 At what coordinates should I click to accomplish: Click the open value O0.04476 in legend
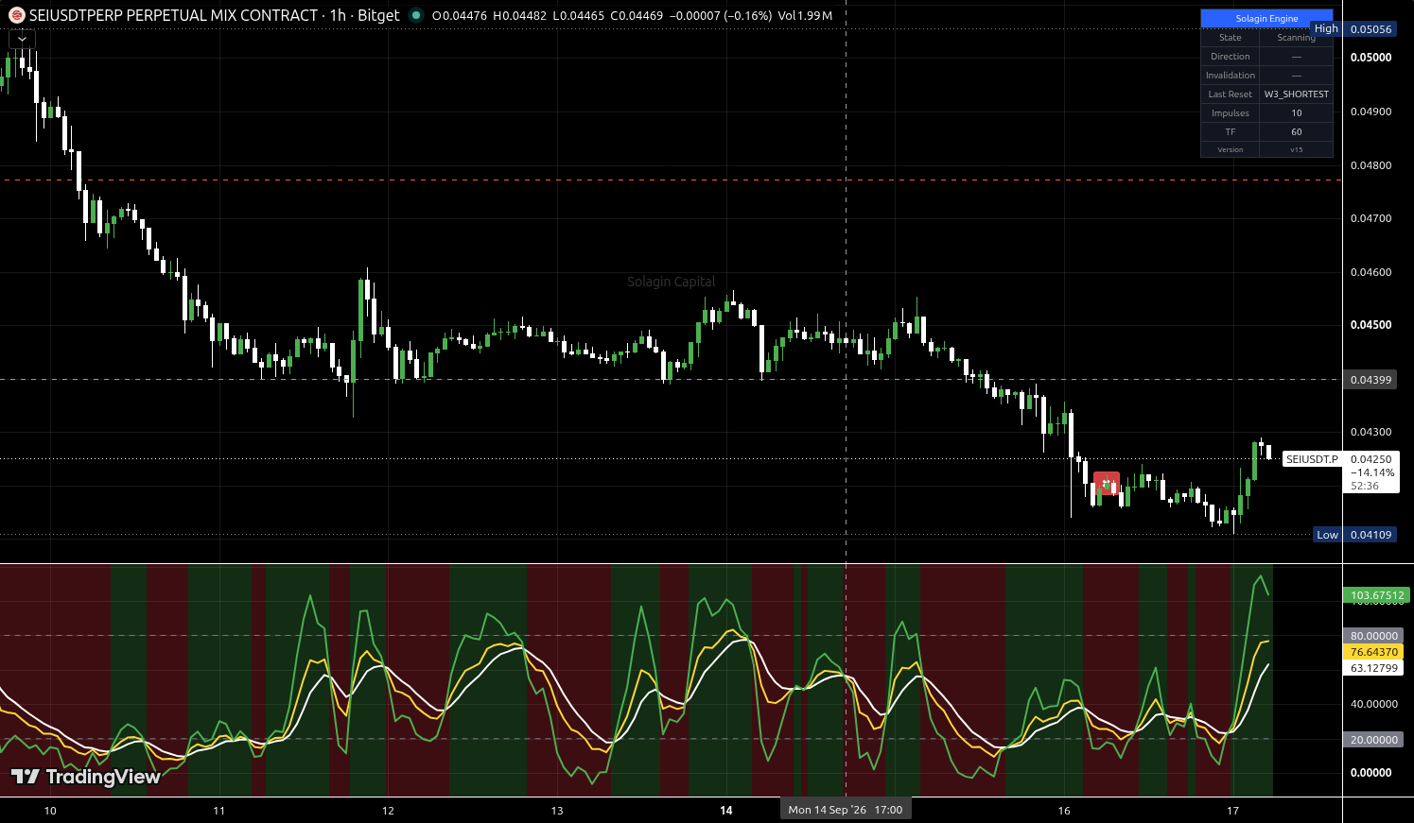tap(459, 15)
